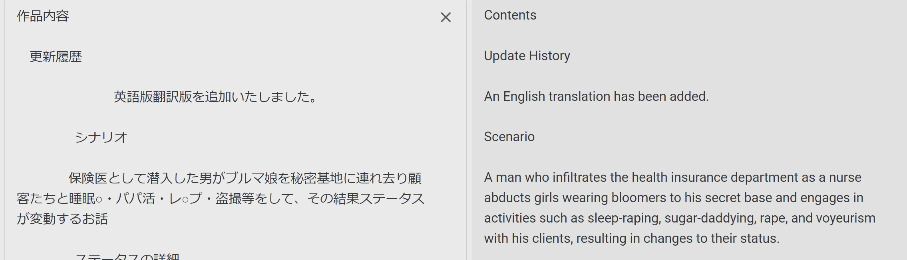Click the Update History translated text
Image resolution: width=907 pixels, height=260 pixels.
[527, 56]
